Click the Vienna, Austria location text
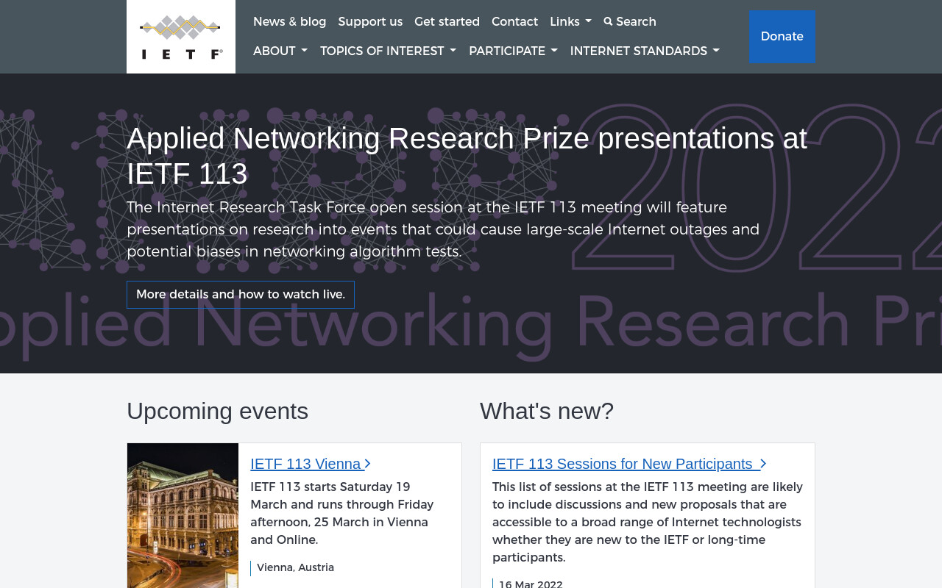The image size is (942, 588). tap(295, 568)
